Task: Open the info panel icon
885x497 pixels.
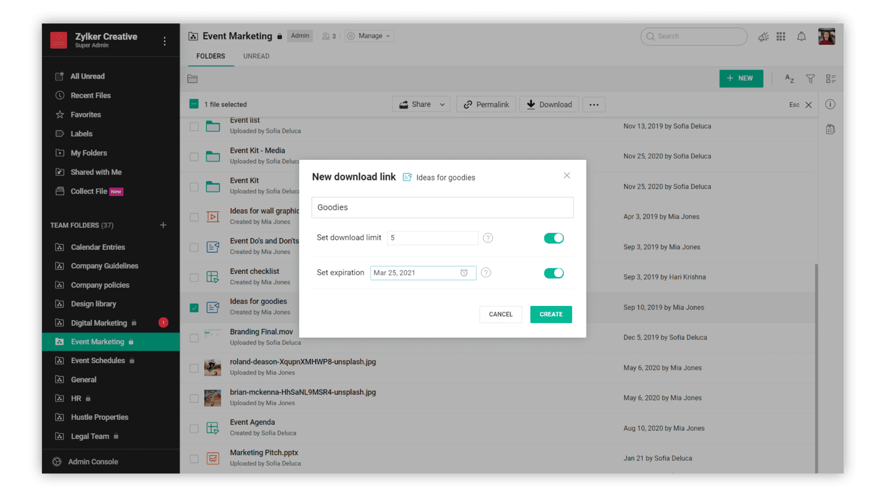Action: [830, 104]
